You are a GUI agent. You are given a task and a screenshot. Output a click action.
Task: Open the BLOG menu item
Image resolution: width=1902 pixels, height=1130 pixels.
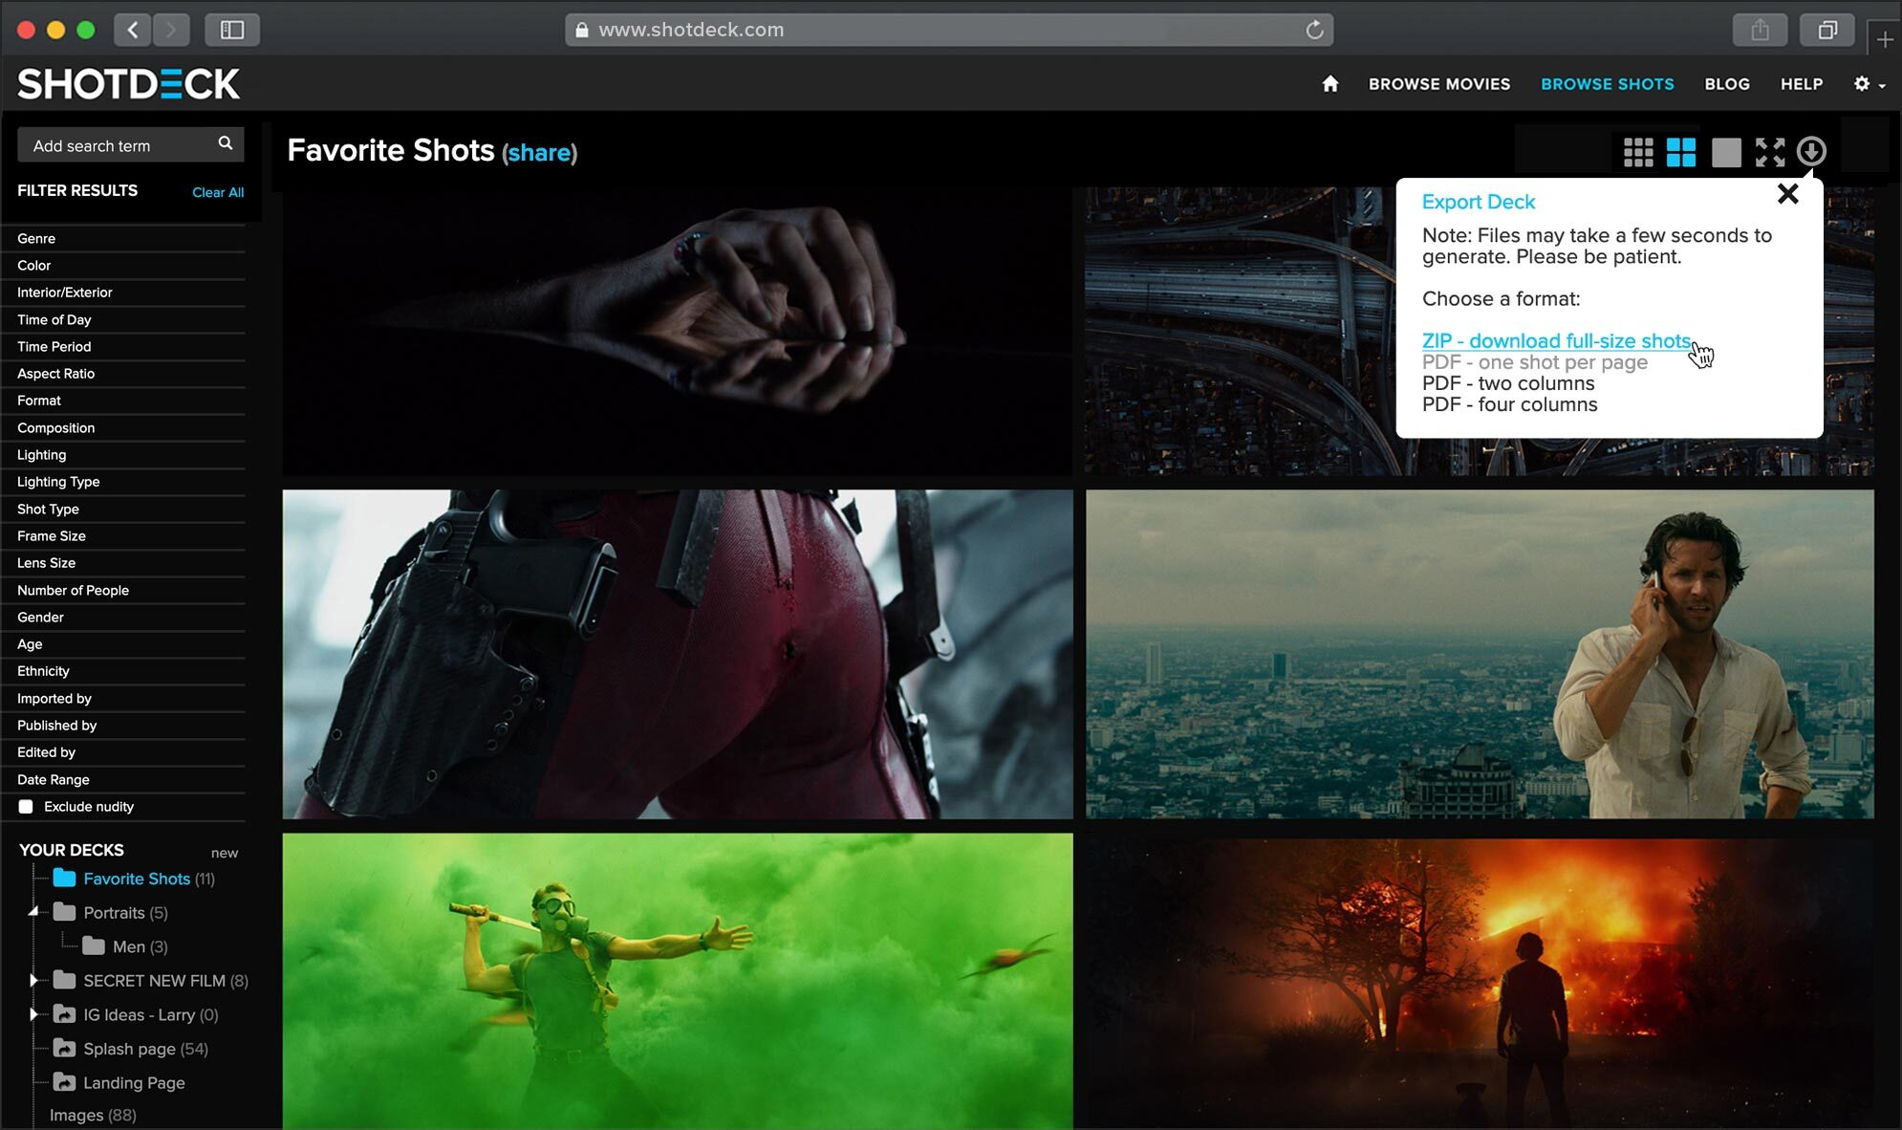click(x=1726, y=85)
